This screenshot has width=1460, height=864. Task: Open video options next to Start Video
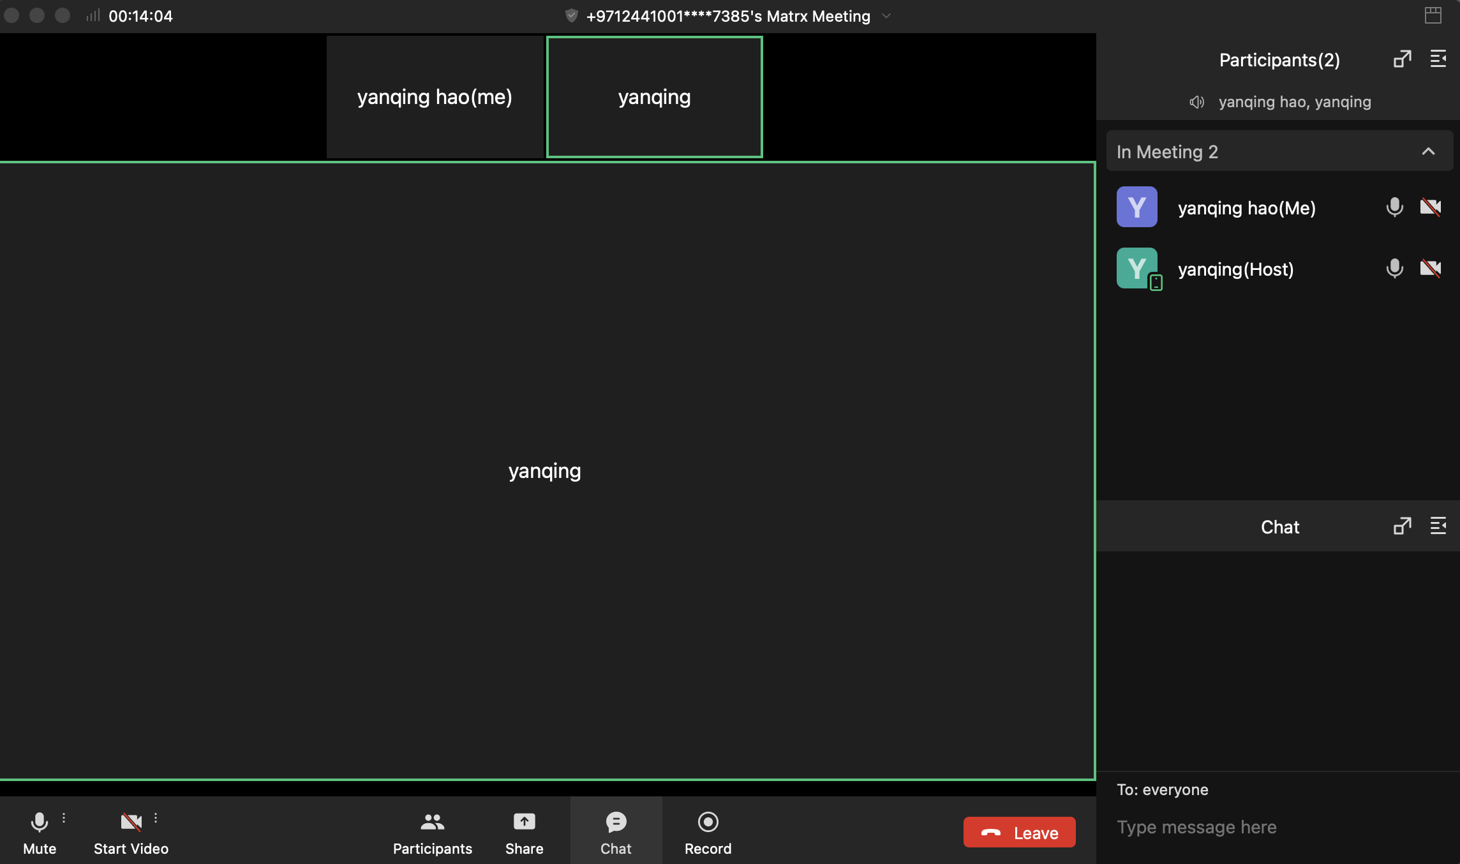(156, 817)
